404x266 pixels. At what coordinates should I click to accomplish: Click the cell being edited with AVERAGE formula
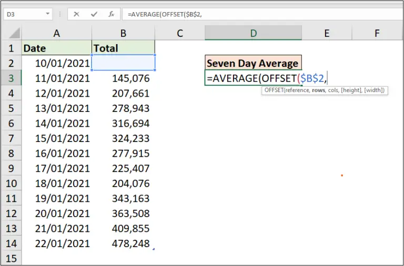click(x=253, y=78)
